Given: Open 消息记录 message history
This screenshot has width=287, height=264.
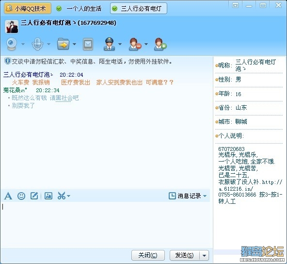Looking at the screenshot, I should [x=185, y=196].
